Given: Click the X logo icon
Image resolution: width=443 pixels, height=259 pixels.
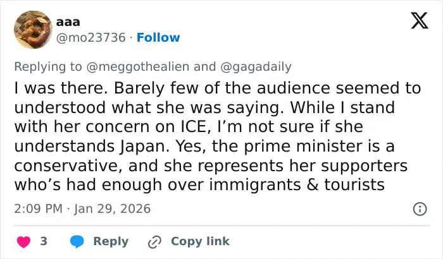Looking at the screenshot, I should [420, 21].
